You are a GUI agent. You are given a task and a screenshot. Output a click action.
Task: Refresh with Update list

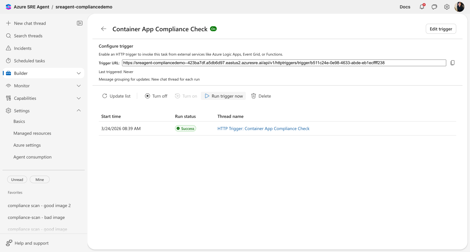point(116,96)
